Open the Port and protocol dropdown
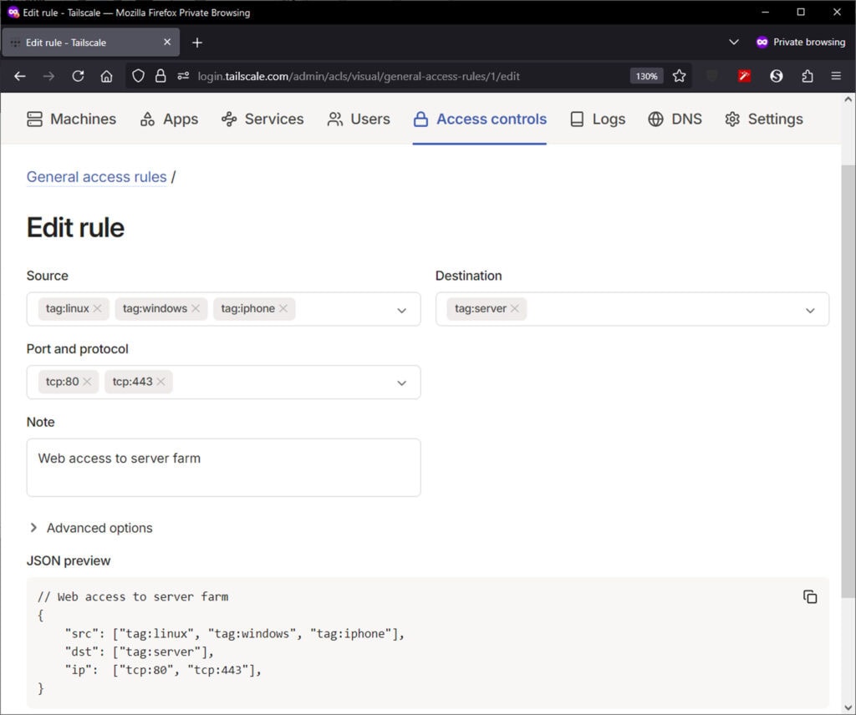Screen dimensions: 856x715 (401, 383)
